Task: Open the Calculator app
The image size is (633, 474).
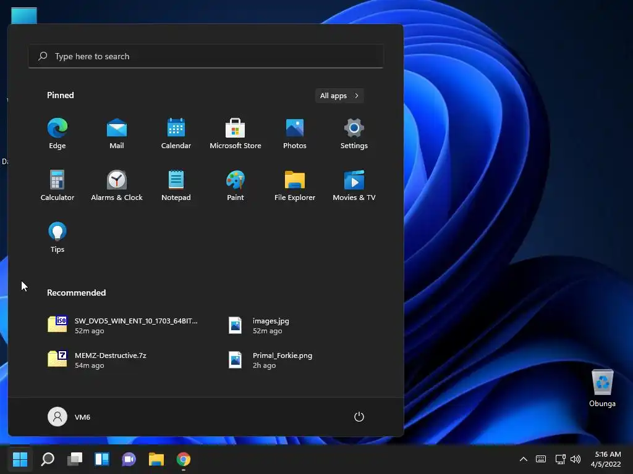Action: (57, 186)
